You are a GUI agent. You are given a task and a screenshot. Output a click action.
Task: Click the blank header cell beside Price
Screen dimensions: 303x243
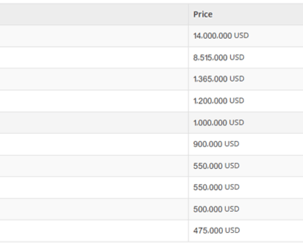(x=94, y=15)
